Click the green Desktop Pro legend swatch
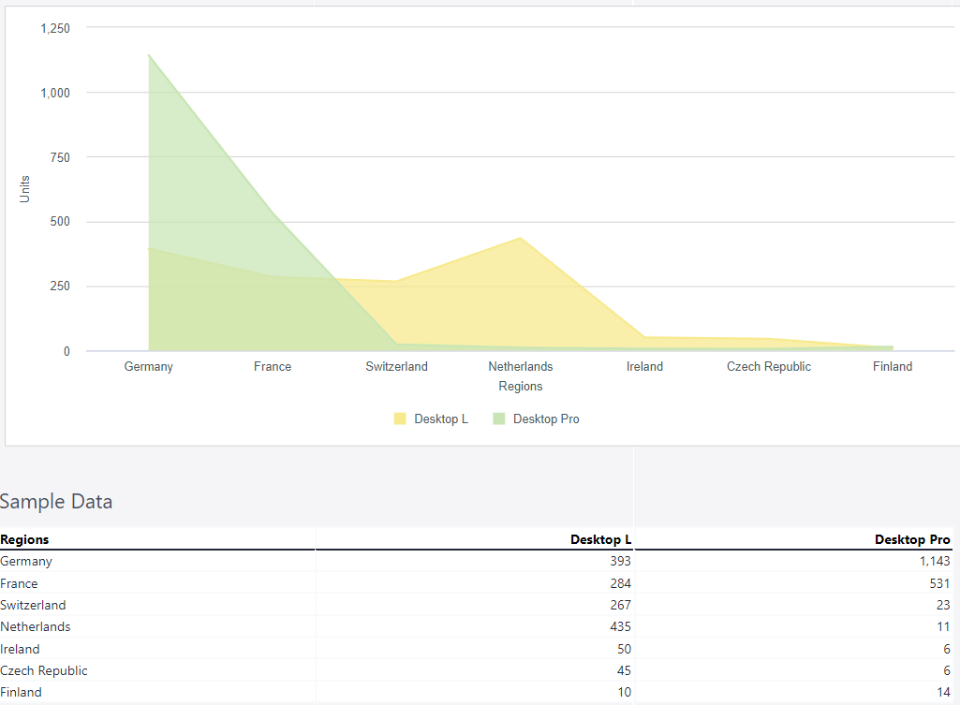Screen dimensions: 960x705 tap(499, 419)
